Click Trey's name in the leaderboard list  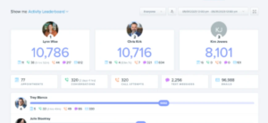click(39, 97)
